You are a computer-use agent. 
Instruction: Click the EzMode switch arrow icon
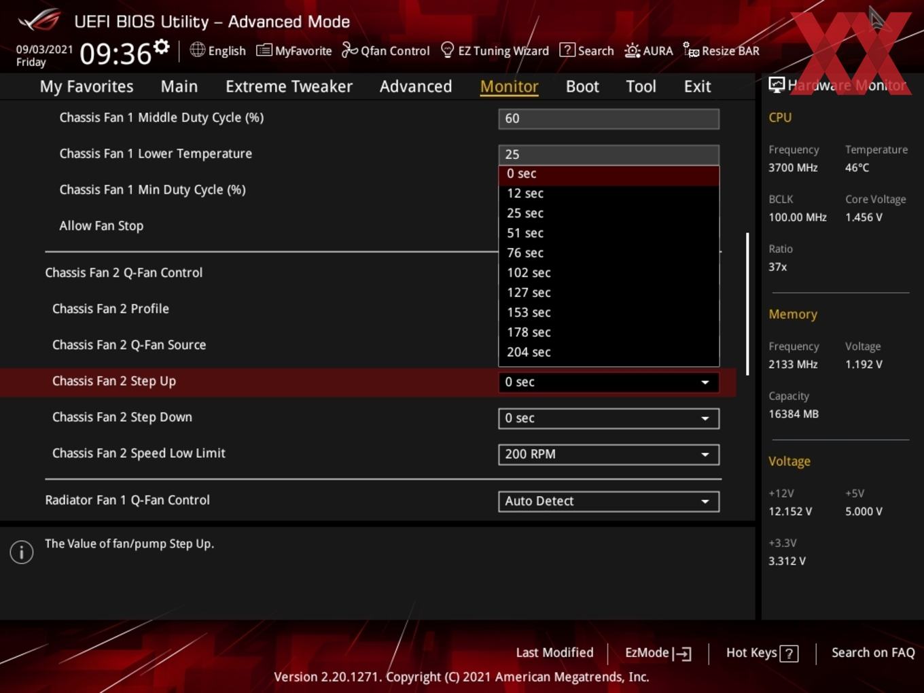point(682,654)
